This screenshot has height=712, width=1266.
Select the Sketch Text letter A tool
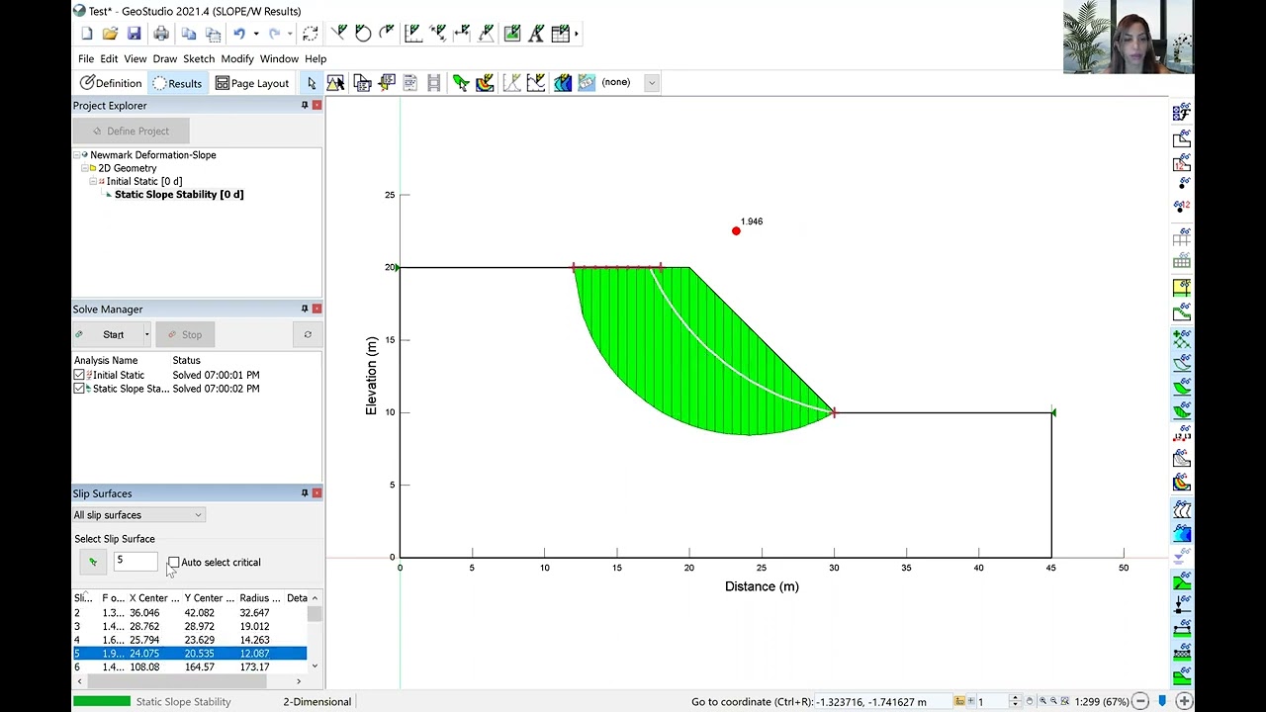coord(536,34)
